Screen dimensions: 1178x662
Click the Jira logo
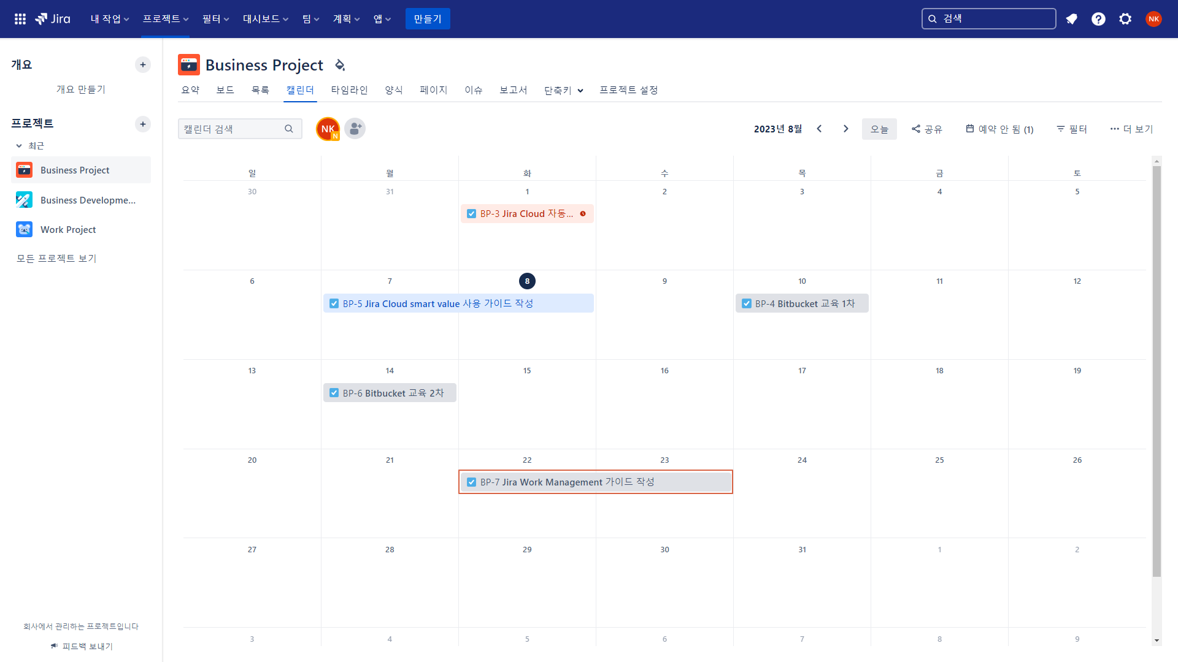53,19
